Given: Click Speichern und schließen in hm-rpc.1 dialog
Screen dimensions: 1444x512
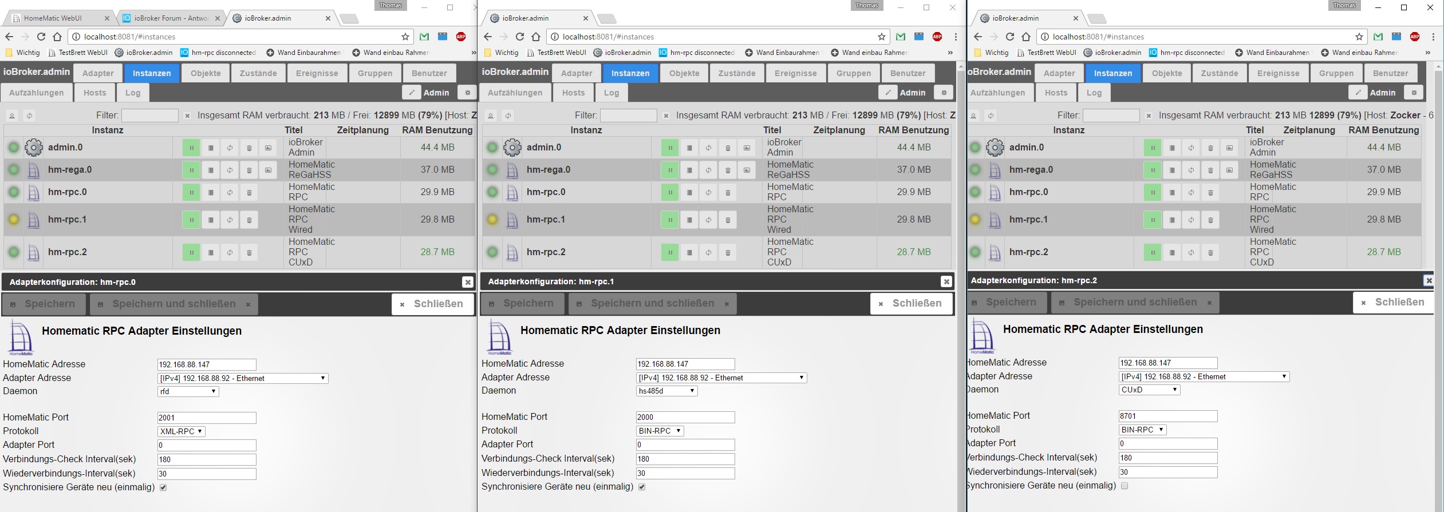Looking at the screenshot, I should [653, 303].
